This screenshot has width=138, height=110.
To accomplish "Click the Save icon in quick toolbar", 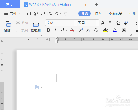I will (29, 14).
